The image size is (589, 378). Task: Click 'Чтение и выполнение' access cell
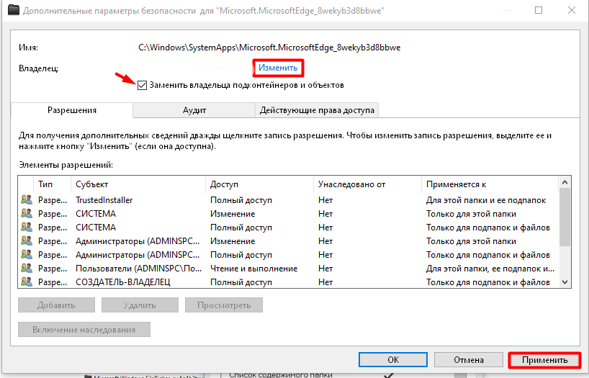(x=253, y=269)
